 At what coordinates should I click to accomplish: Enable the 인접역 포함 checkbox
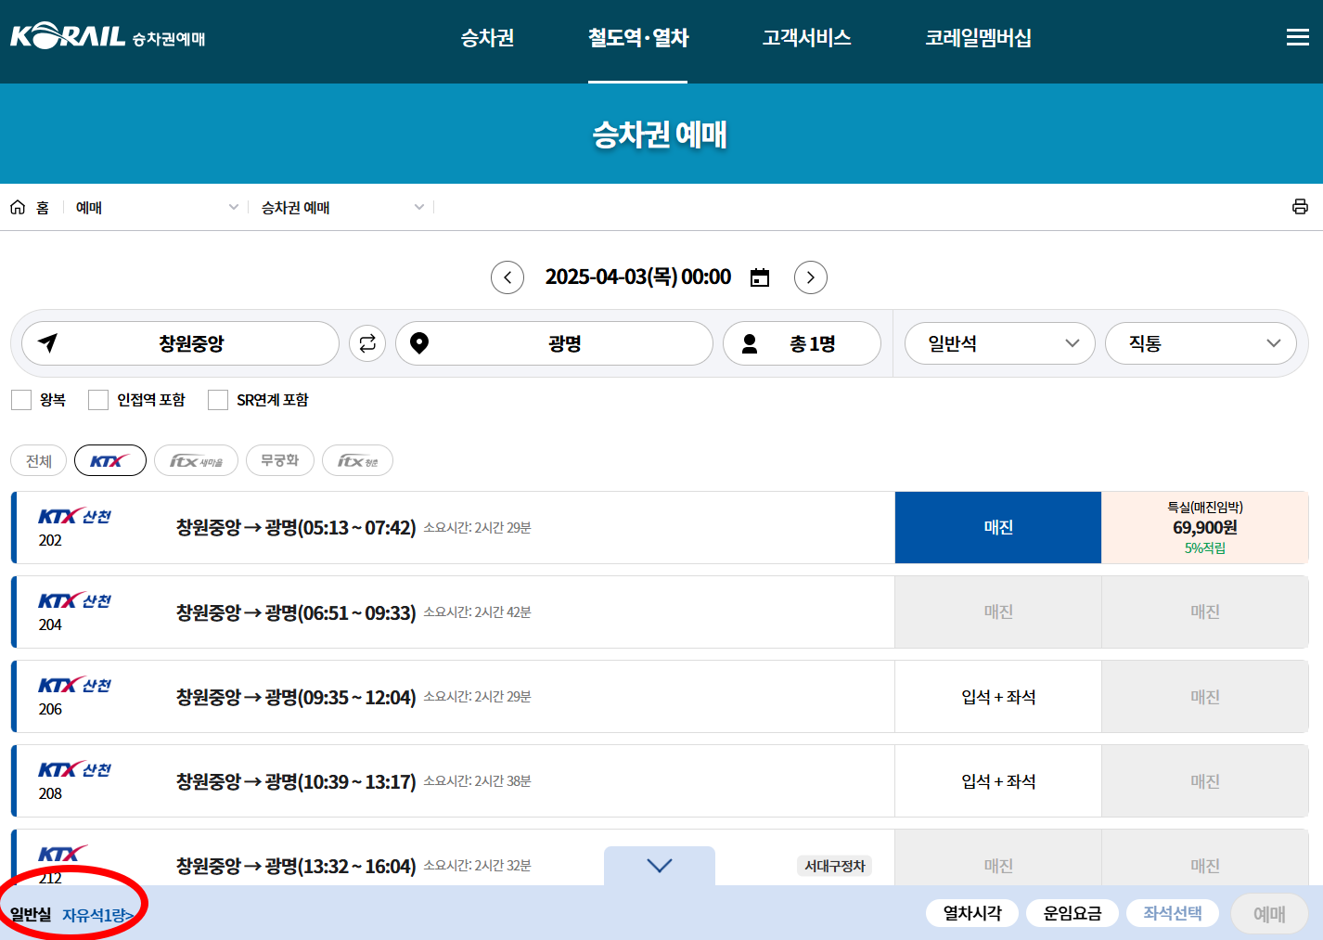tap(98, 400)
